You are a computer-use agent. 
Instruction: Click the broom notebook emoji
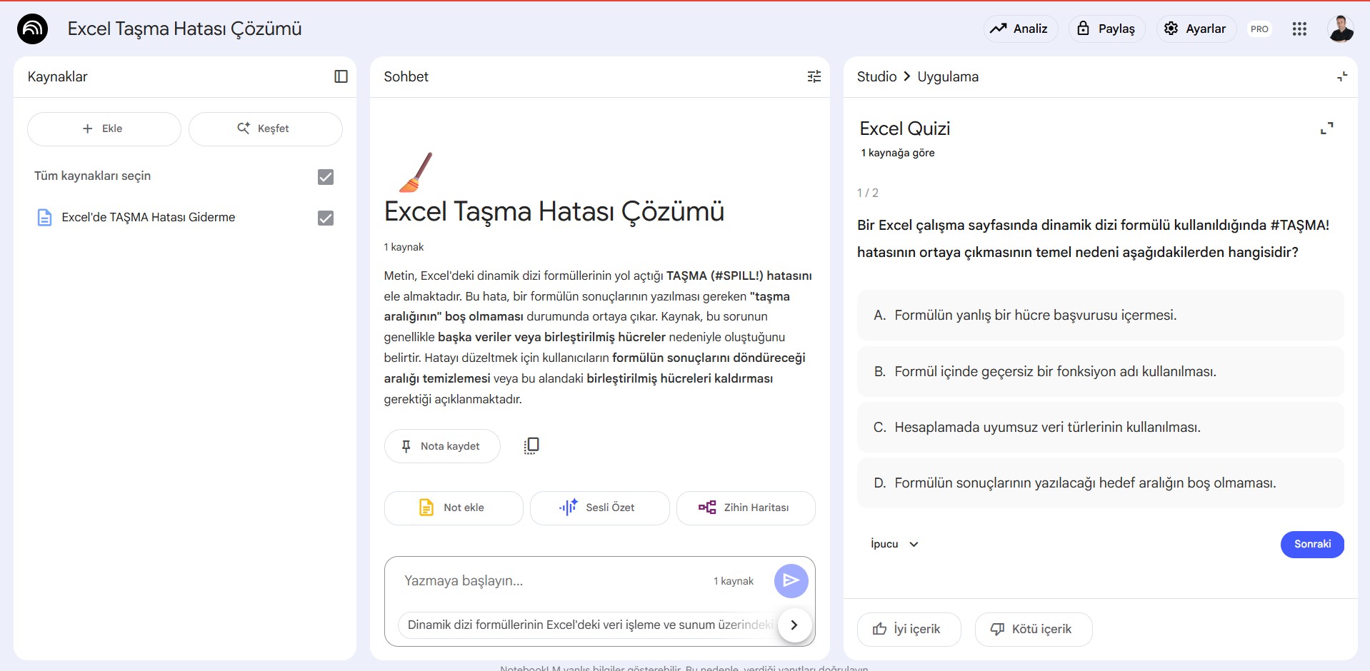[416, 172]
